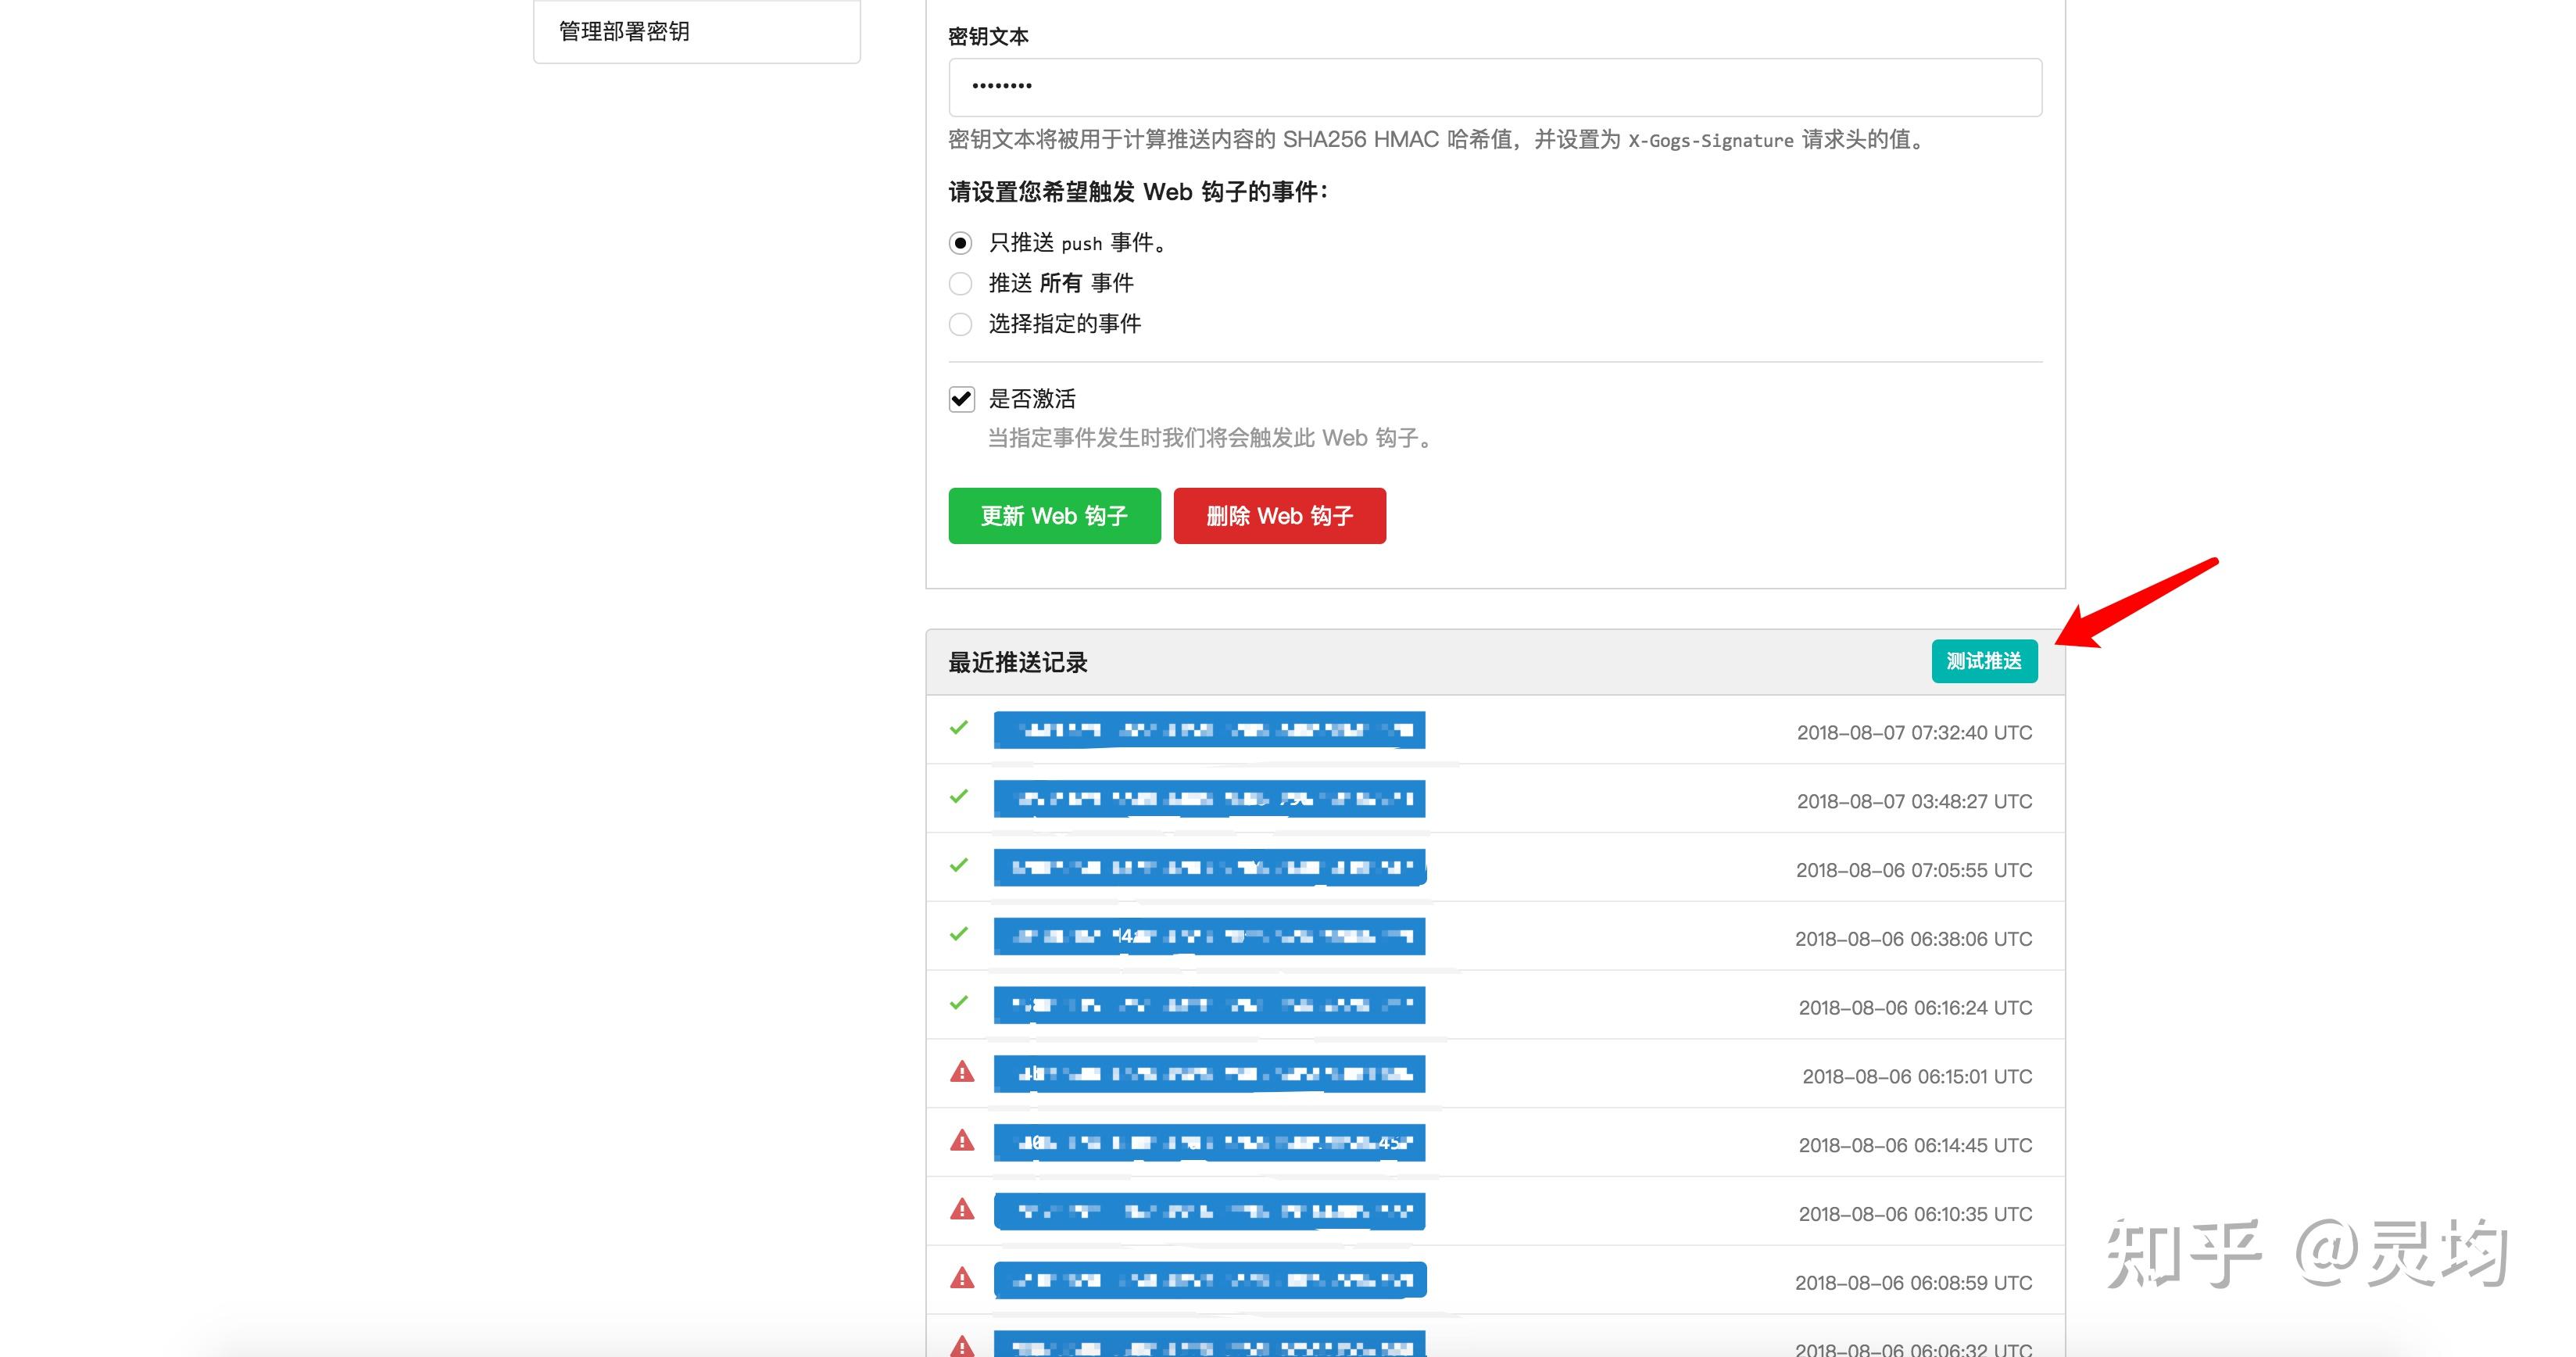Viewport: 2576px width, 1357px height.
Task: Click inside the 密钥文本 secret field
Action: point(1400,87)
